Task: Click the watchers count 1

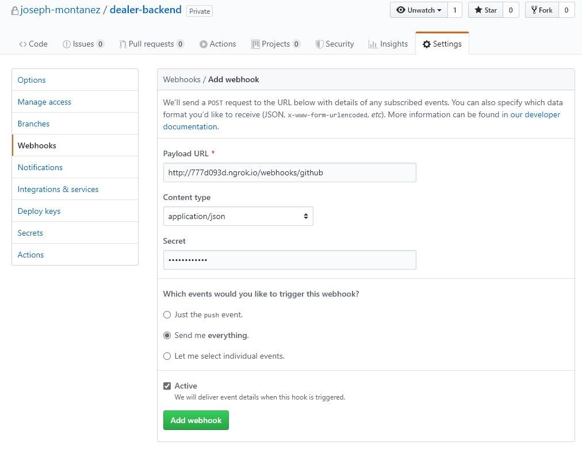Action: click(x=455, y=10)
